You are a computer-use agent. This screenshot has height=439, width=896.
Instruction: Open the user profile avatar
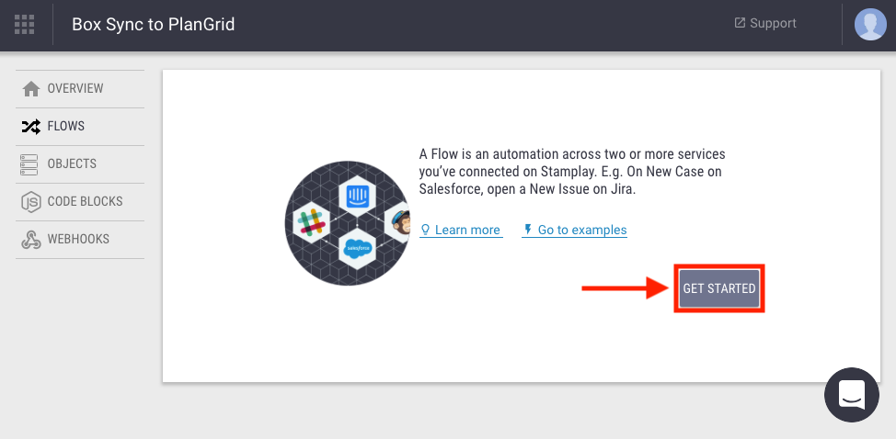click(x=870, y=25)
